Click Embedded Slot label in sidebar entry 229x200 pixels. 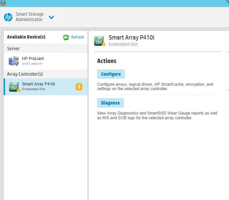coord(33,89)
